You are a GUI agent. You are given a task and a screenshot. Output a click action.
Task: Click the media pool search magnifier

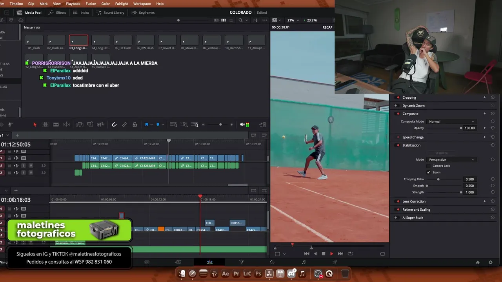(240, 20)
